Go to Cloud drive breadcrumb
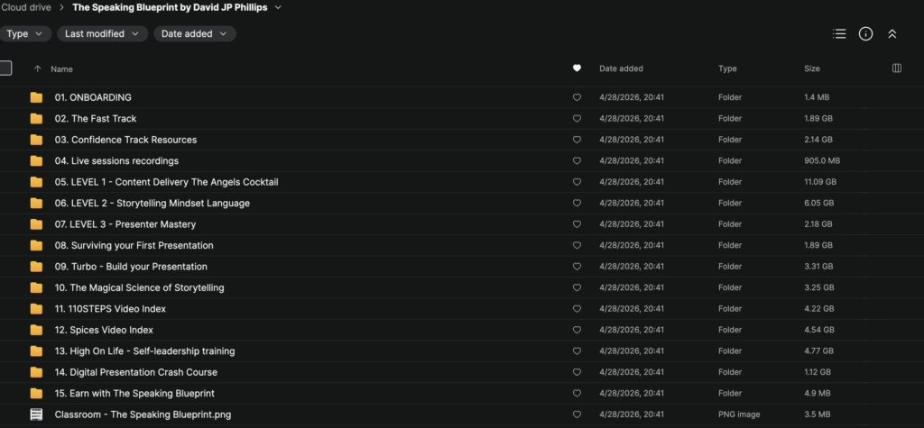This screenshot has width=924, height=428. click(x=25, y=8)
